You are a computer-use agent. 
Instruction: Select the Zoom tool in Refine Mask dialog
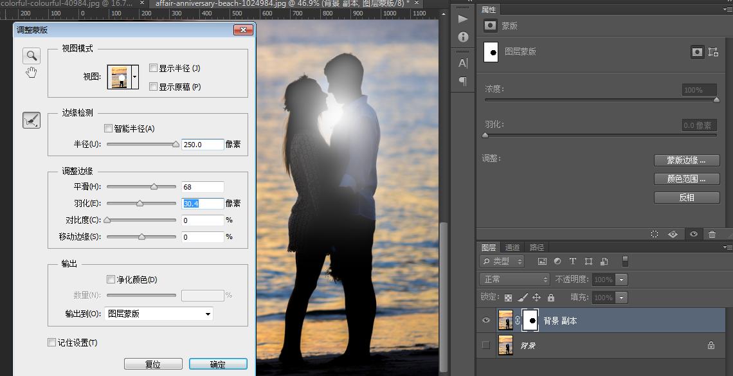coord(31,56)
